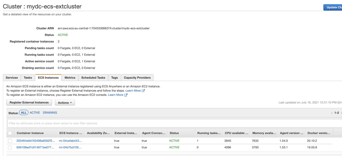
Task: Click memory value 3793
Action: click(255, 147)
